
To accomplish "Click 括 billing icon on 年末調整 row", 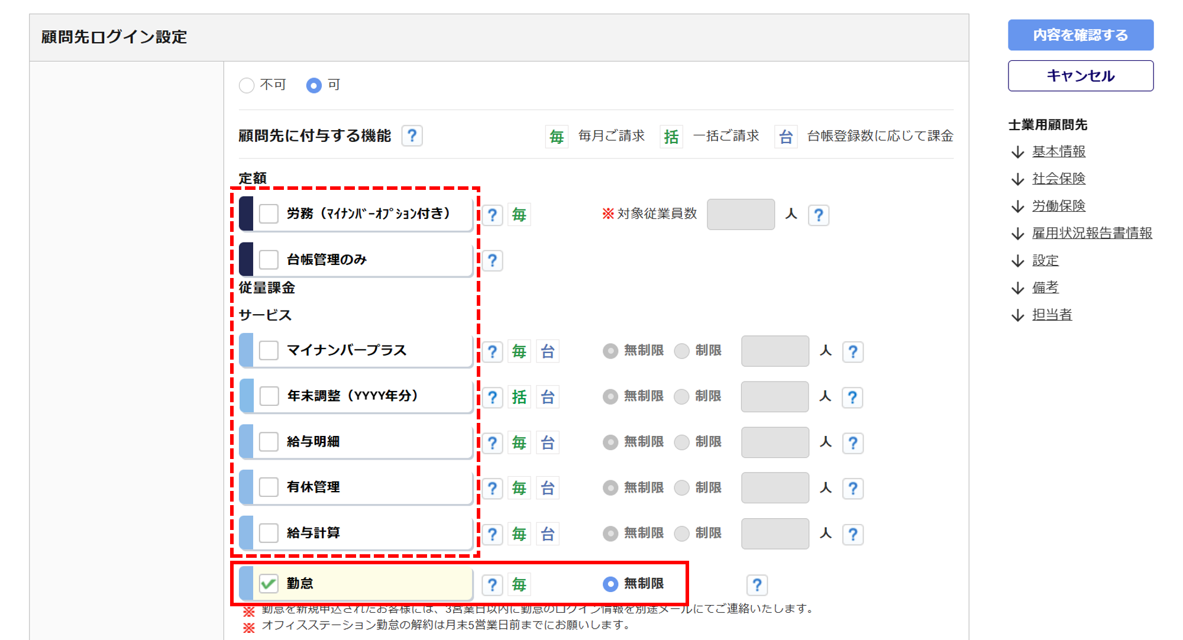I will tap(519, 397).
